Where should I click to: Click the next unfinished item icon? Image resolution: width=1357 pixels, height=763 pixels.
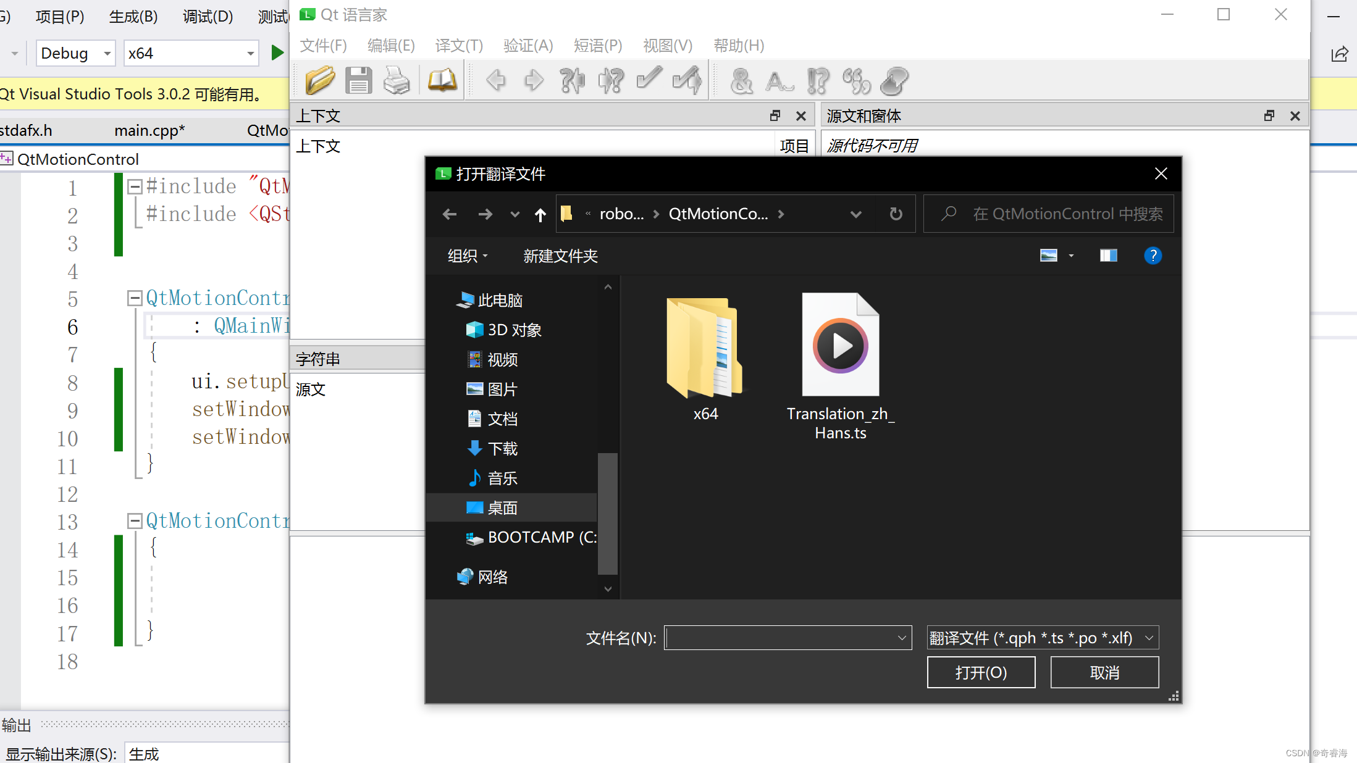(611, 80)
